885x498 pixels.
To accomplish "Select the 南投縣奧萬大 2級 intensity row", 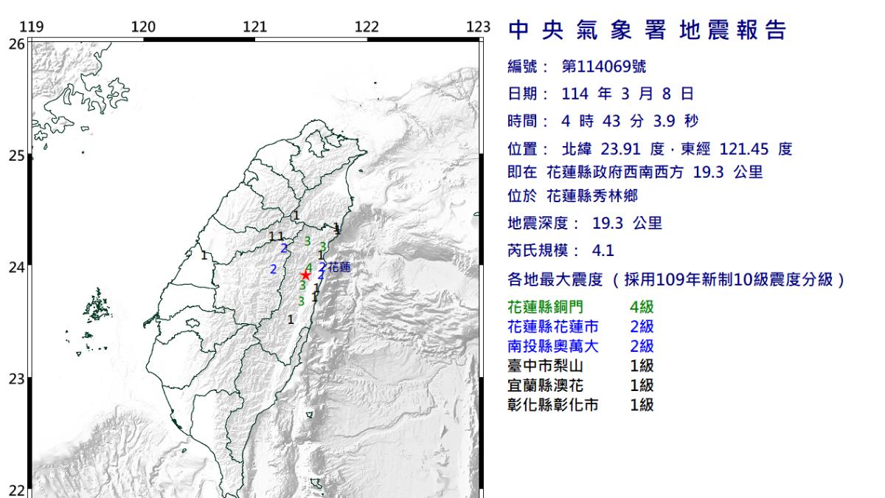I will pyautogui.click(x=580, y=346).
